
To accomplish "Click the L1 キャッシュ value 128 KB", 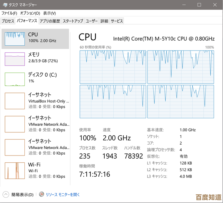I will 186,163.
